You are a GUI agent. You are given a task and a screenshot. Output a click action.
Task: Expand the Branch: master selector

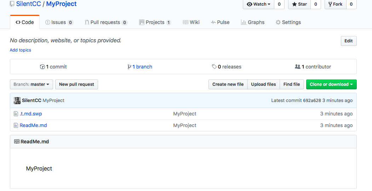32,84
